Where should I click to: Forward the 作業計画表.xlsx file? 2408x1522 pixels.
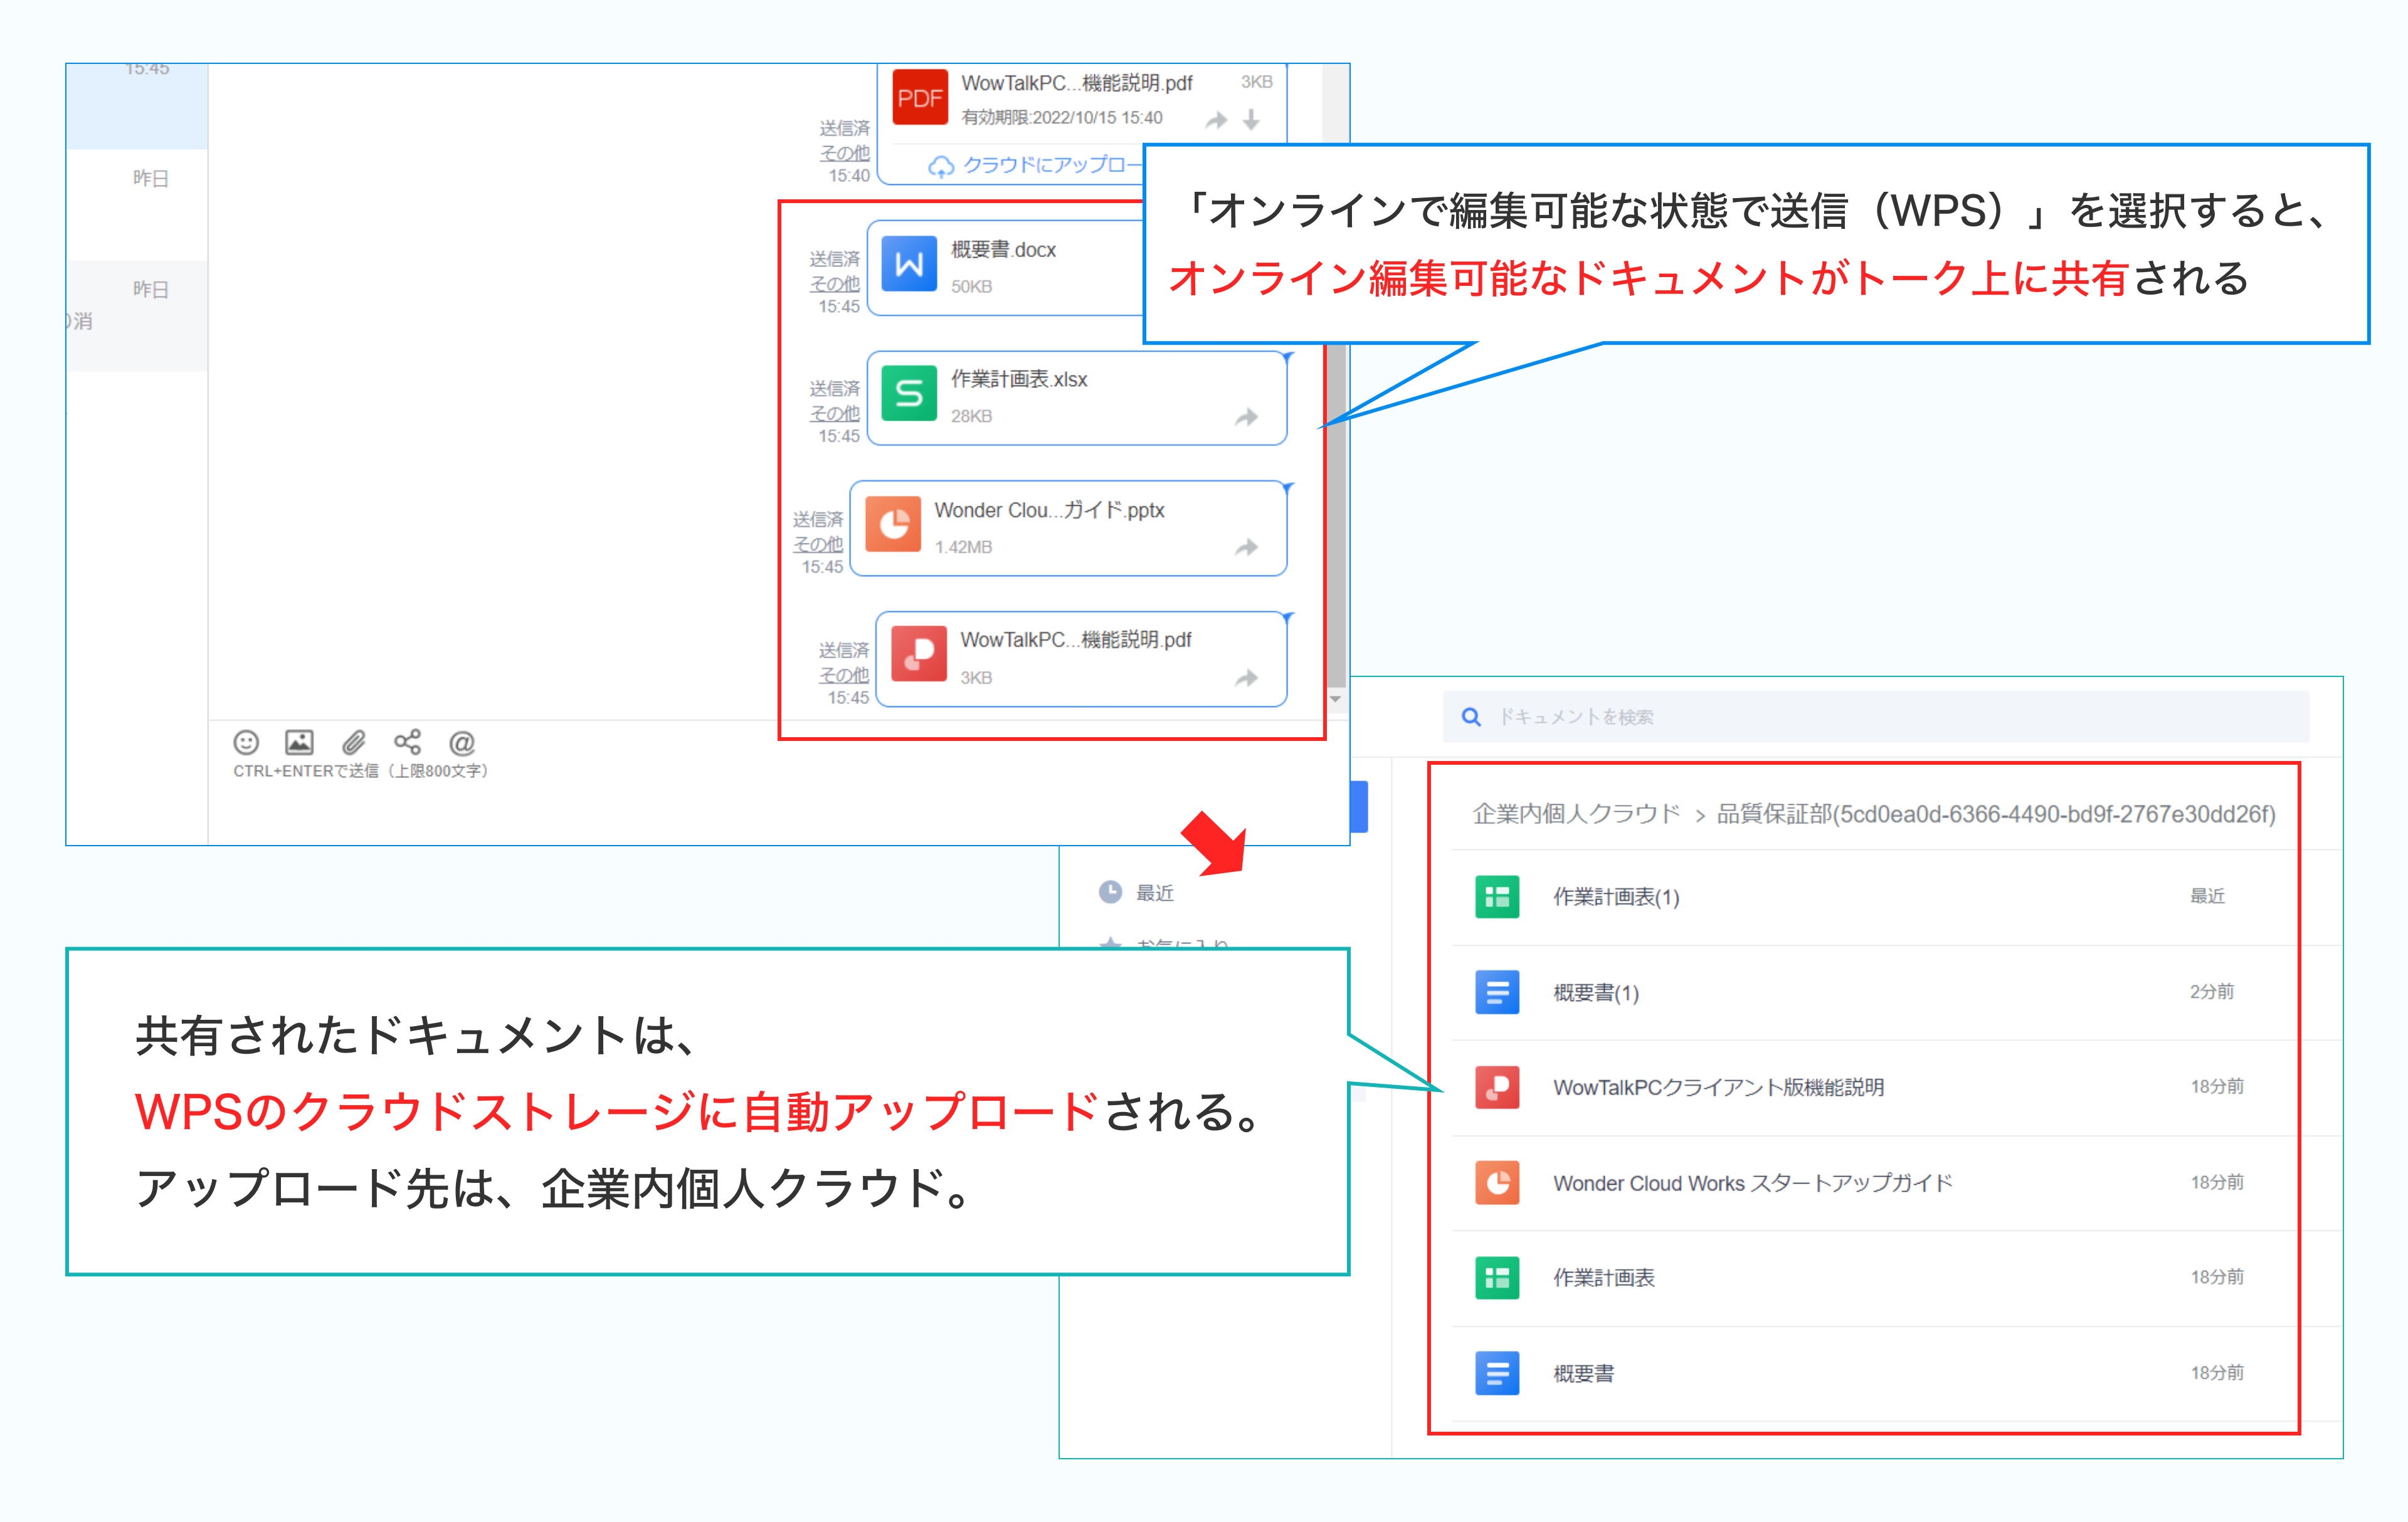coord(1246,417)
